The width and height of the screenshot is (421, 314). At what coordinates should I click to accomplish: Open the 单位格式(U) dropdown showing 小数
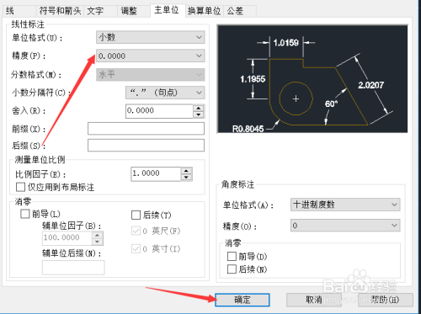pos(151,37)
